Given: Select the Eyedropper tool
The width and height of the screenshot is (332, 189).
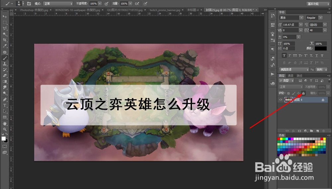Looking at the screenshot, I should pyautogui.click(x=5, y=46).
